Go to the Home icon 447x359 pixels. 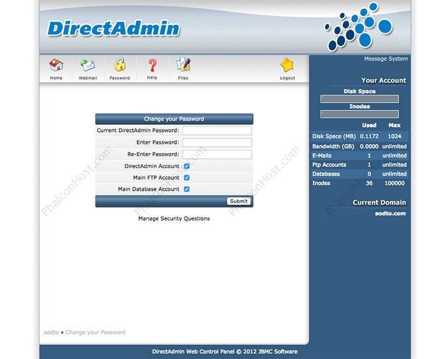click(x=56, y=66)
